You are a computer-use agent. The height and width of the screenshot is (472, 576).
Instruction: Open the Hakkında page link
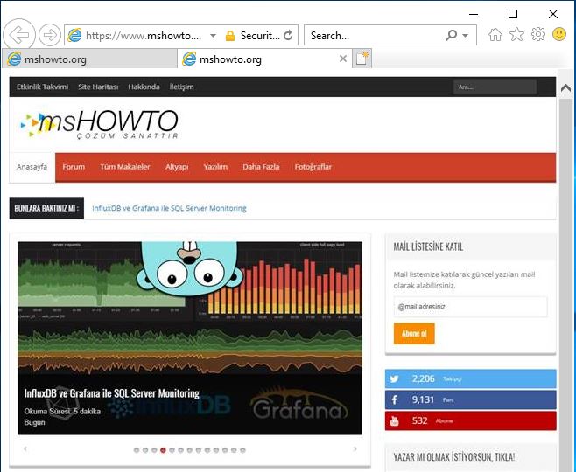(144, 87)
